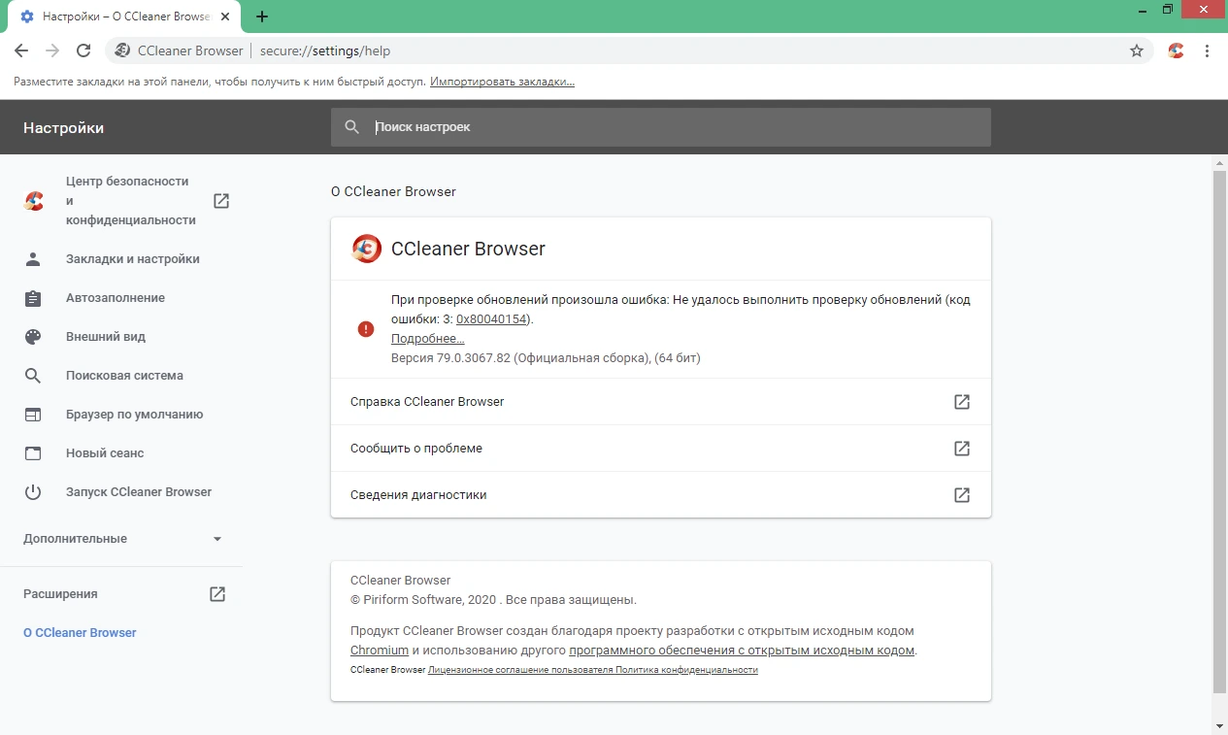Click the red update error icon
The image size is (1228, 735).
coord(365,329)
